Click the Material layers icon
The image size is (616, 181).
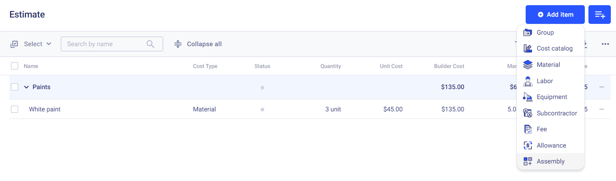click(x=528, y=65)
